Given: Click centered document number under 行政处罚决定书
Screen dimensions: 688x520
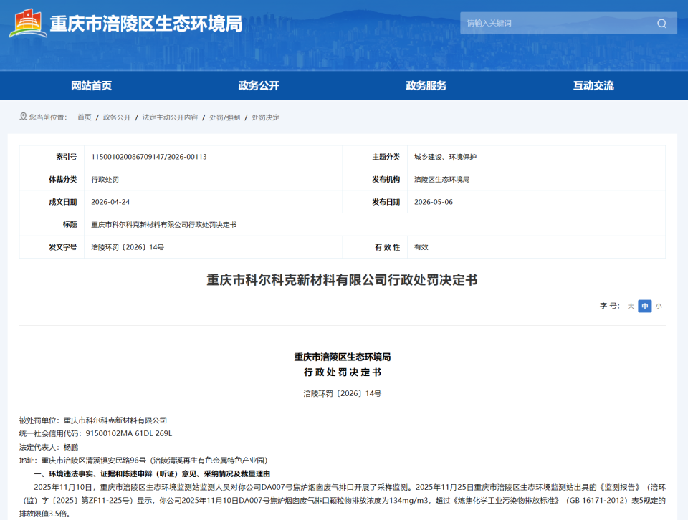Looking at the screenshot, I should click(x=343, y=394).
